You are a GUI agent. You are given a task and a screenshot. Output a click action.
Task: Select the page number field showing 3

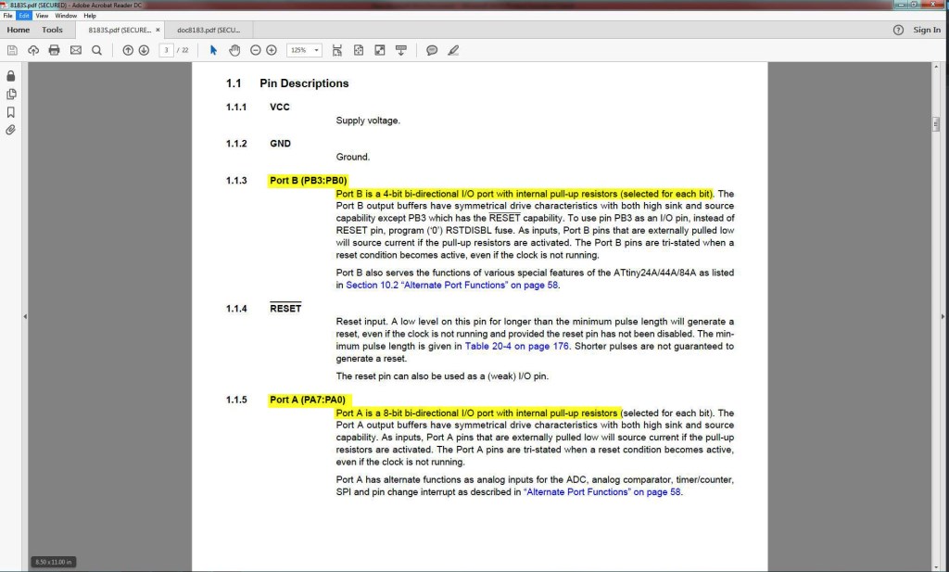(167, 50)
